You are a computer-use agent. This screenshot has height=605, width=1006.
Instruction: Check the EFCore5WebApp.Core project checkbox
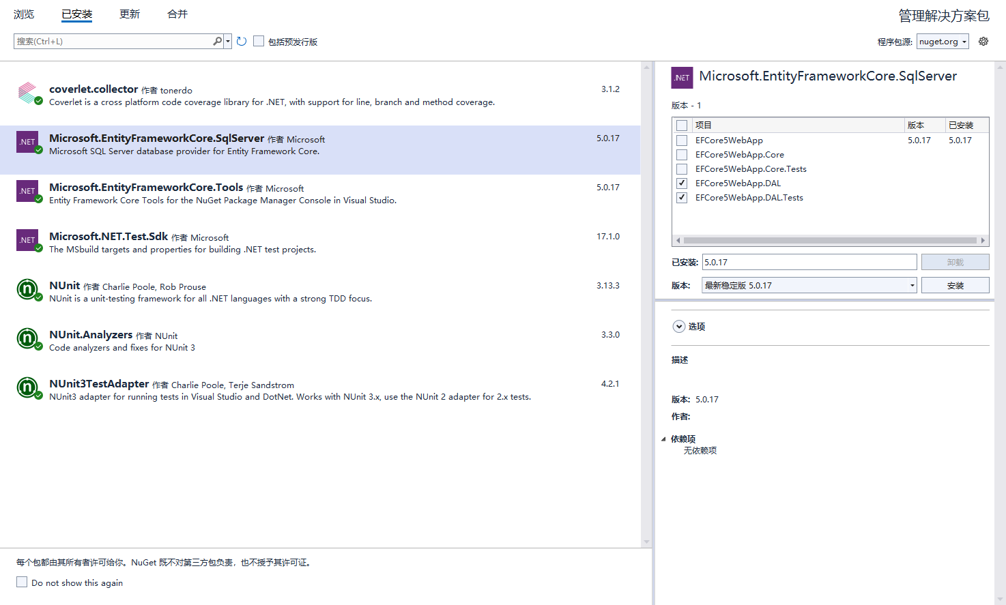682,155
